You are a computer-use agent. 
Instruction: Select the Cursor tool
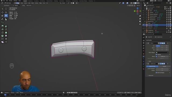[6, 9]
